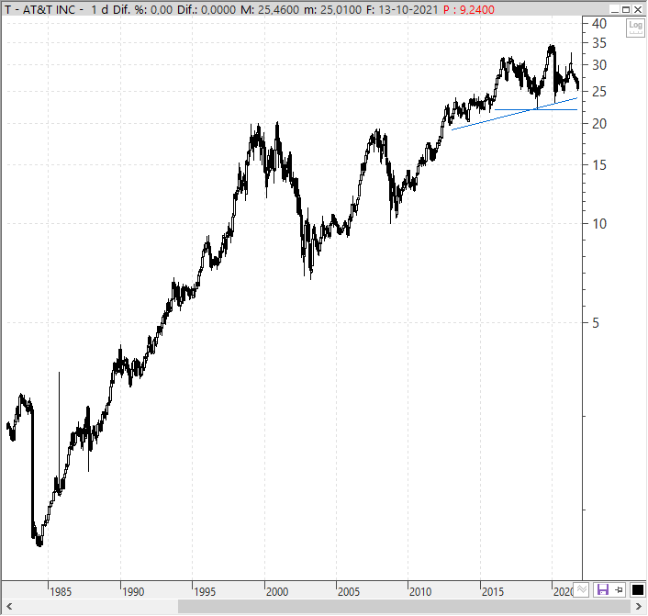The width and height of the screenshot is (648, 616).
Task: Maximize the AT&T chart window
Action: click(626, 9)
